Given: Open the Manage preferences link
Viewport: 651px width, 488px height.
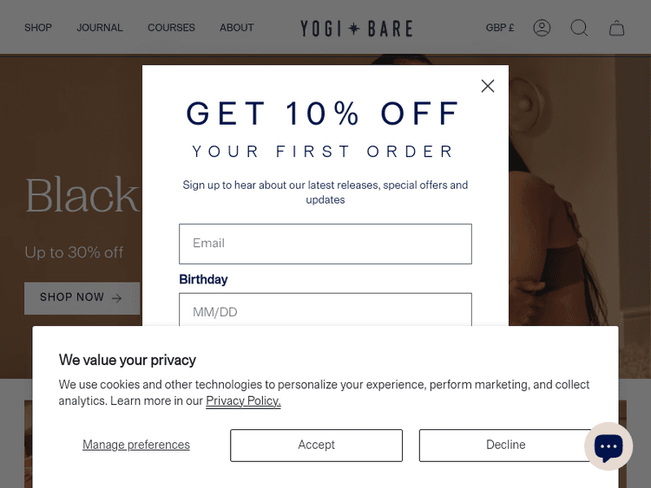Looking at the screenshot, I should click(x=136, y=445).
